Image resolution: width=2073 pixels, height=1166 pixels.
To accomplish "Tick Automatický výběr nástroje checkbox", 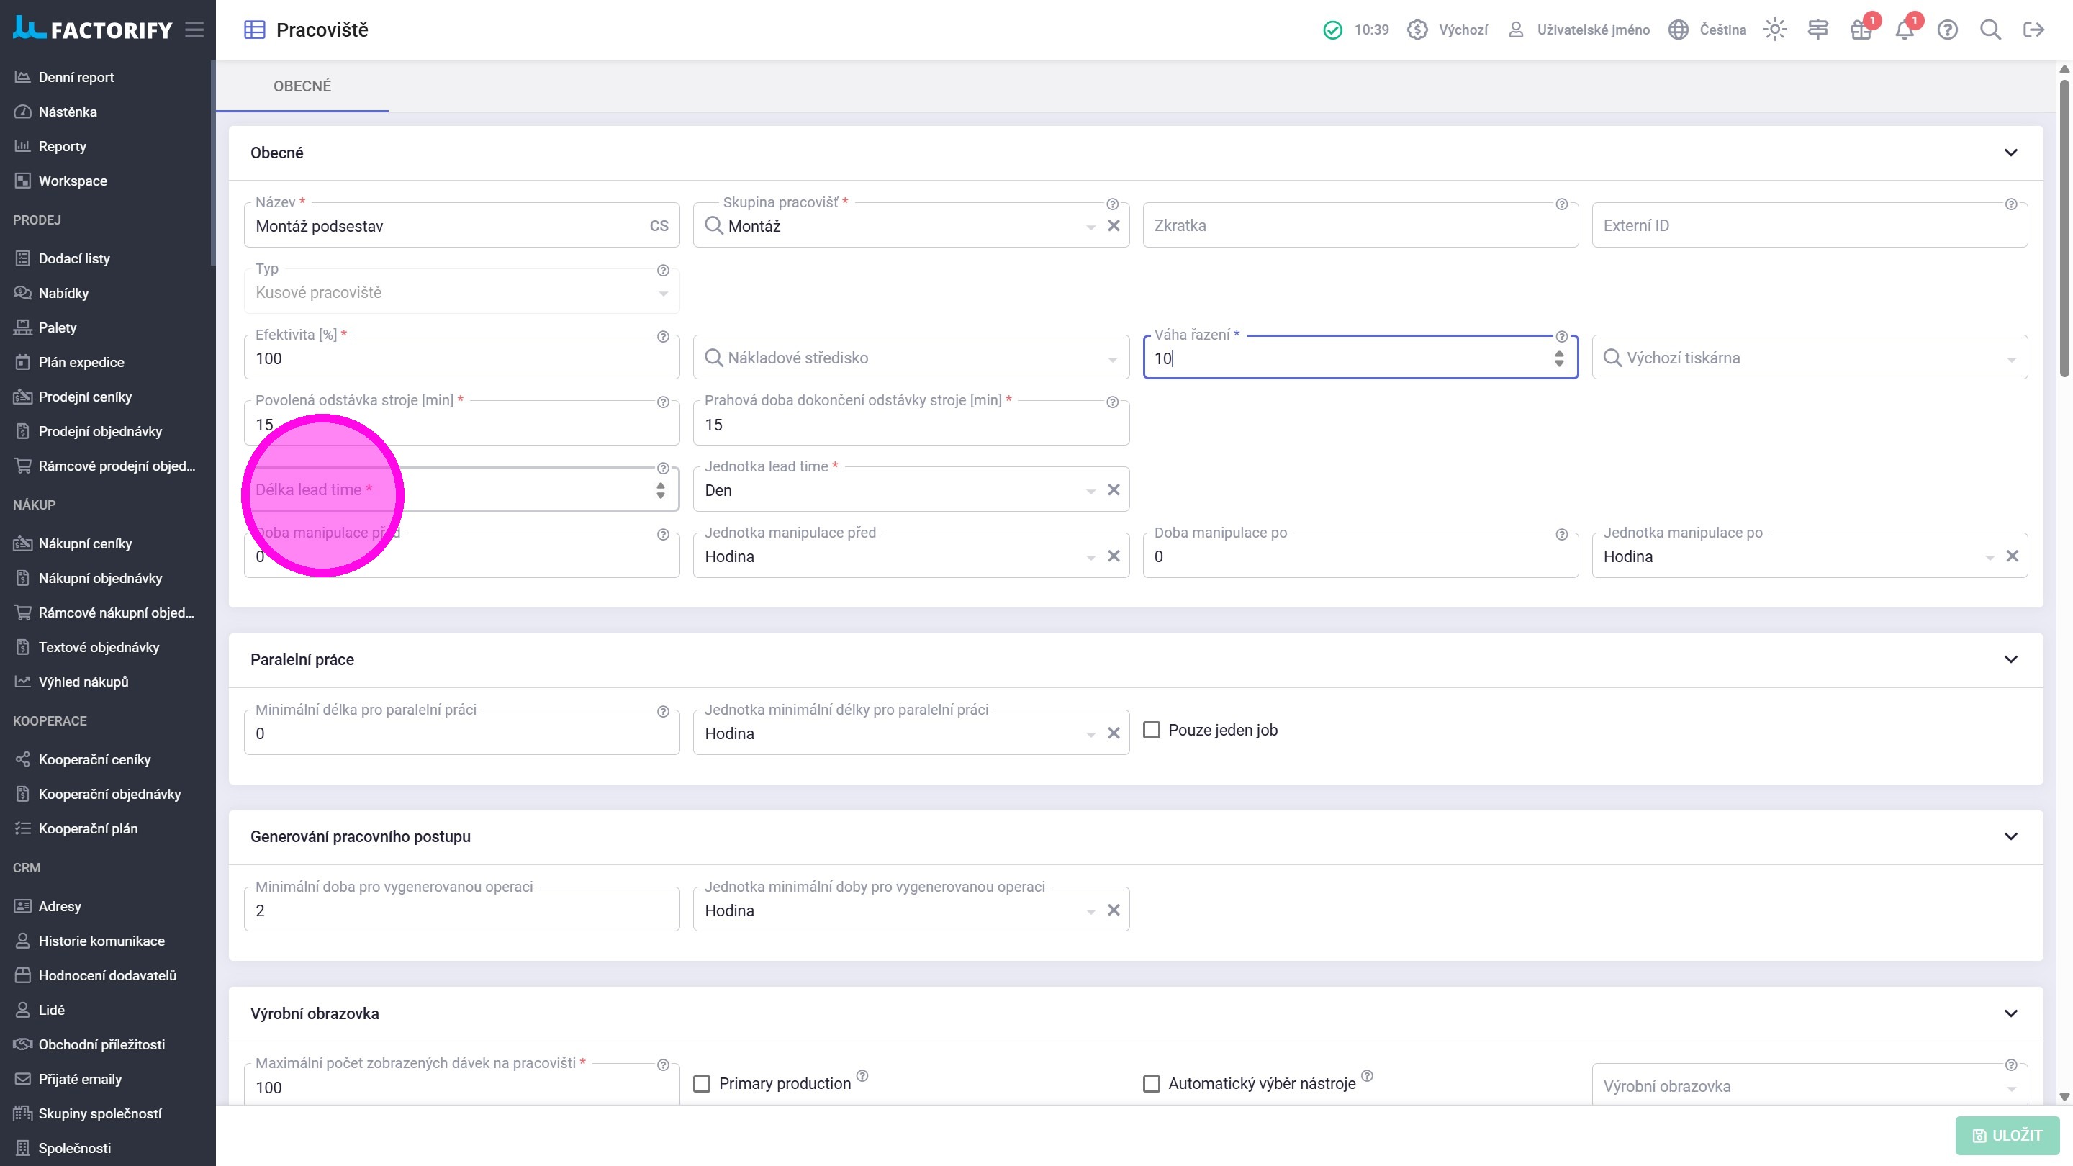I will click(1152, 1083).
